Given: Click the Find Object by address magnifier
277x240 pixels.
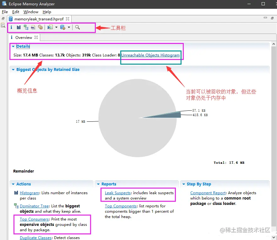Looking at the screenshot, I should [x=77, y=27].
